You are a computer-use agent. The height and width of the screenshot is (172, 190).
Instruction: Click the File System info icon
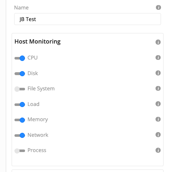pyautogui.click(x=158, y=89)
